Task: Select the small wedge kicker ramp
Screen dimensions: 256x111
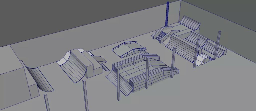Action: 100,59
